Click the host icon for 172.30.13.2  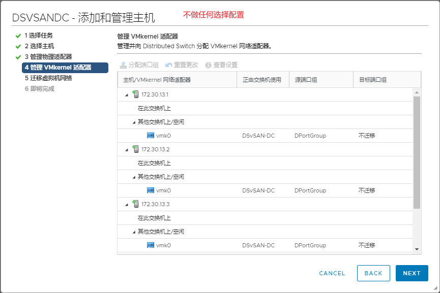136,149
